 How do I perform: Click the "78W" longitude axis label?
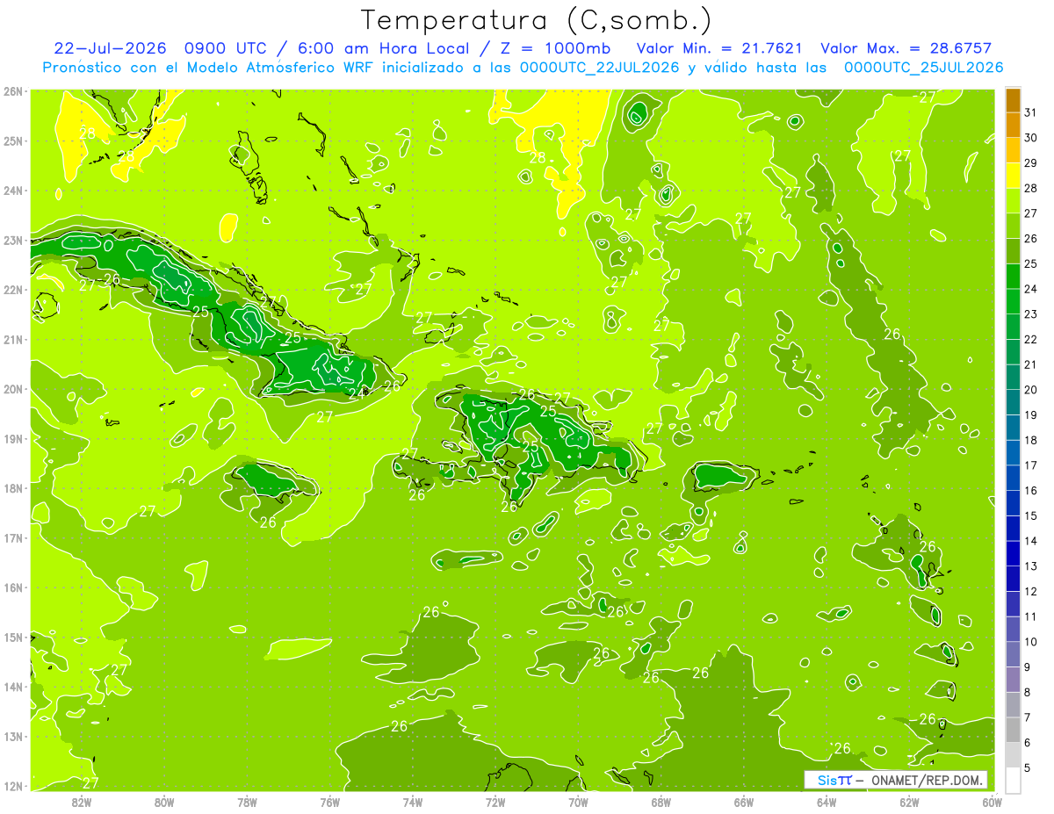tap(247, 802)
